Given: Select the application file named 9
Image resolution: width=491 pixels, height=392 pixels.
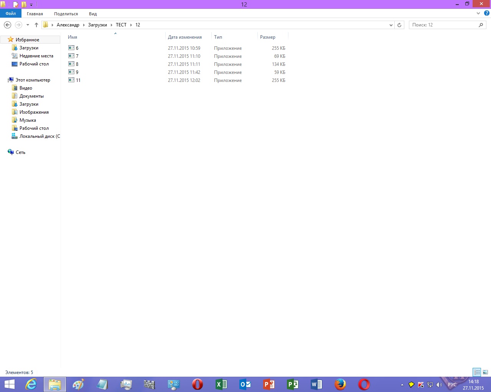Looking at the screenshot, I should pos(77,72).
